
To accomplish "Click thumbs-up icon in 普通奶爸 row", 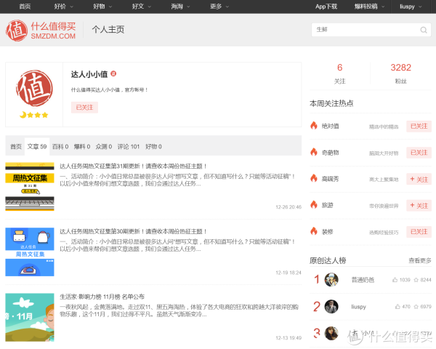I will click(x=395, y=280).
